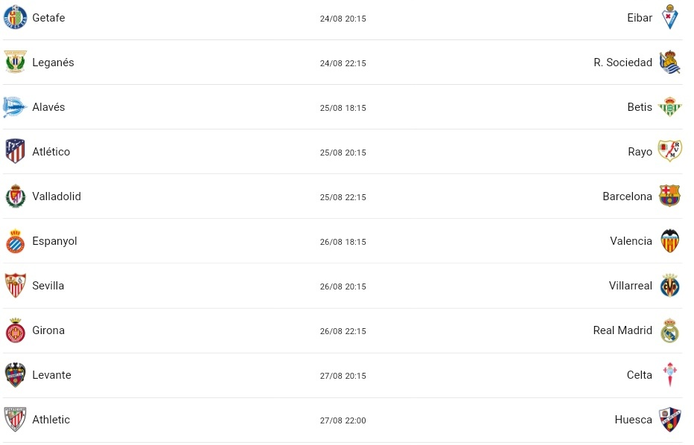This screenshot has width=694, height=445.
Task: Click the Levante club crest
Action: click(x=16, y=374)
